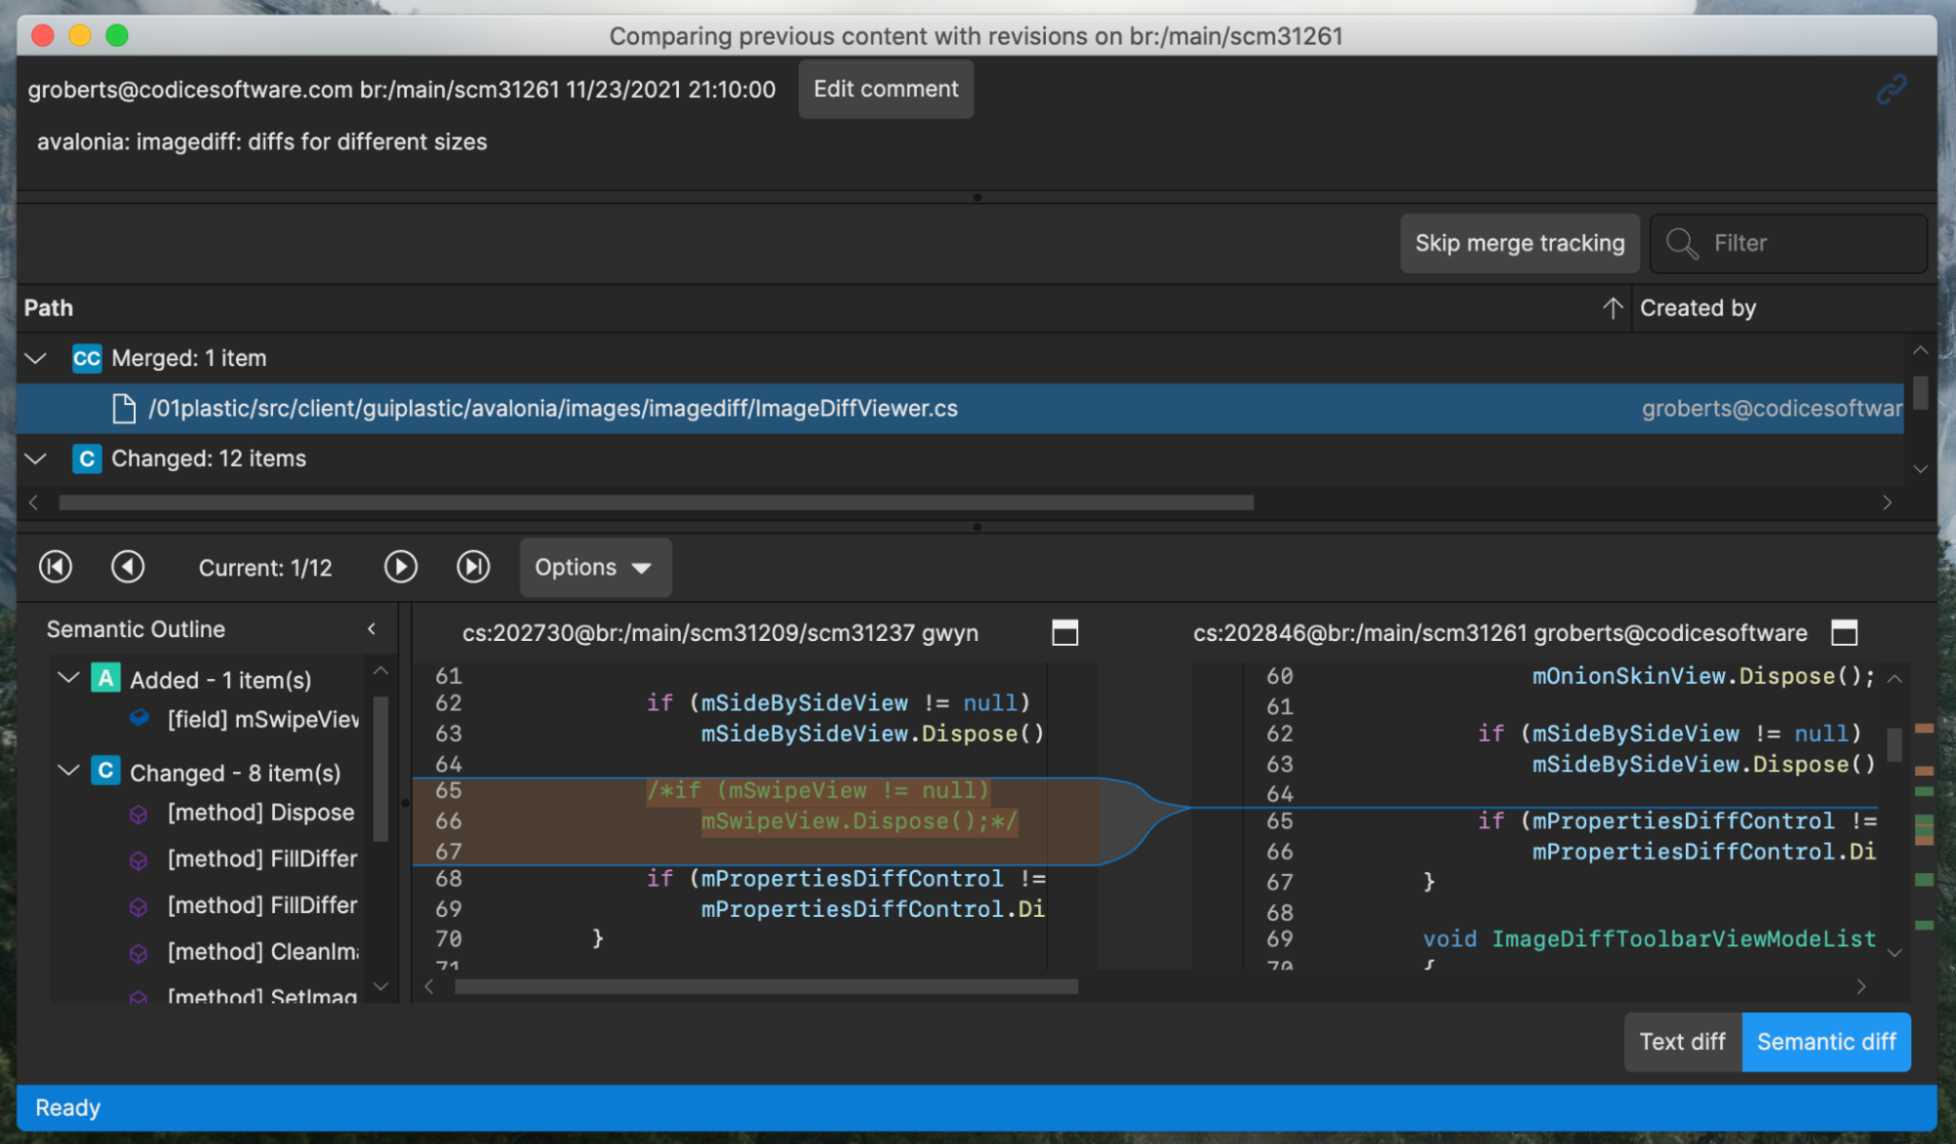This screenshot has height=1145, width=1956.
Task: Click the Edit comment button
Action: [885, 88]
